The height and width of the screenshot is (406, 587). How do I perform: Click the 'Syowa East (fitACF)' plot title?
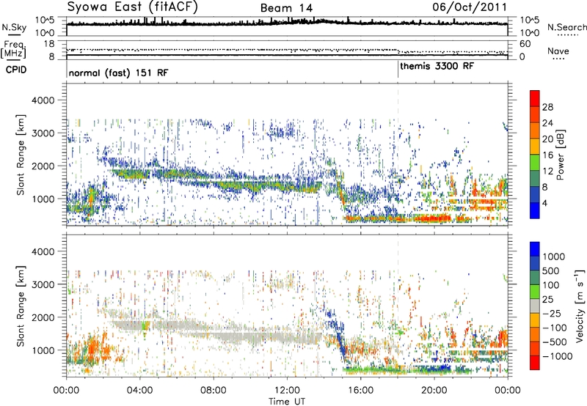pos(132,7)
